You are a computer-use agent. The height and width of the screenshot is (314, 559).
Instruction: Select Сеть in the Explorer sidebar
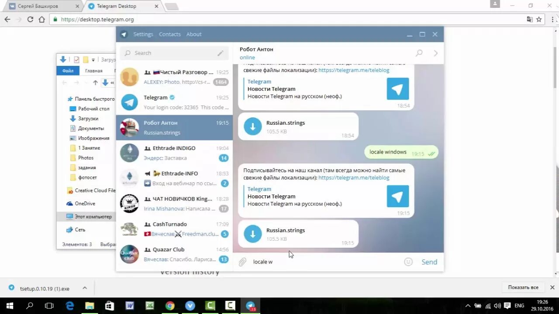(76, 230)
